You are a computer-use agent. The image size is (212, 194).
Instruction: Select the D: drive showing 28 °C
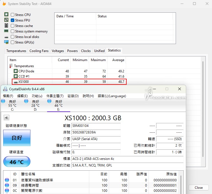click(36, 105)
